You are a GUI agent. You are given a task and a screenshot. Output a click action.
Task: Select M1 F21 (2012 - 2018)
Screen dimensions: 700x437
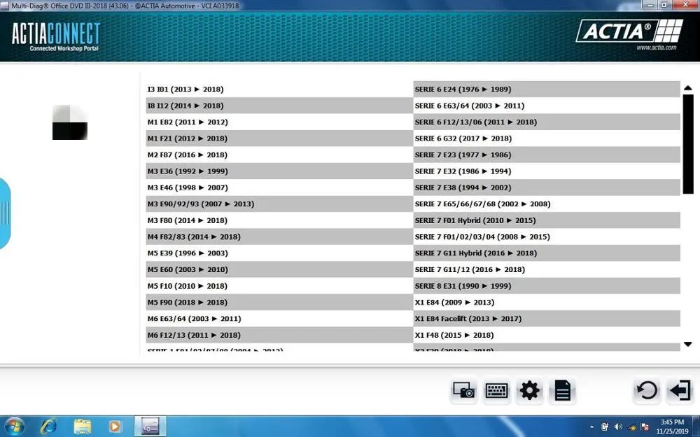click(279, 138)
